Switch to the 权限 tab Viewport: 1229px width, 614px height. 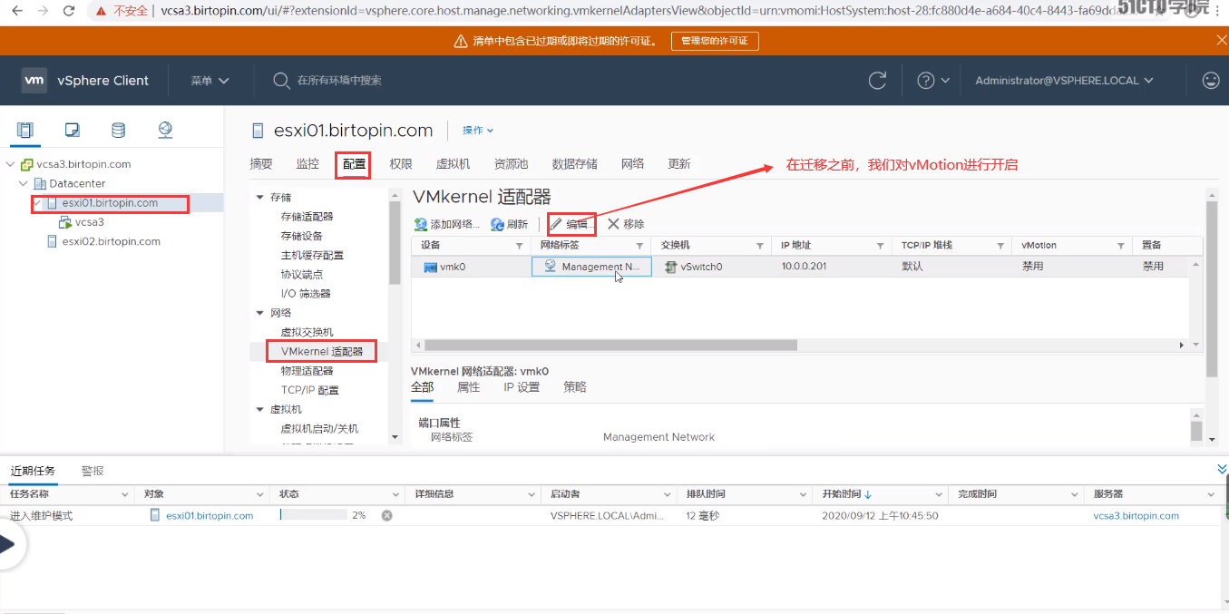point(401,164)
